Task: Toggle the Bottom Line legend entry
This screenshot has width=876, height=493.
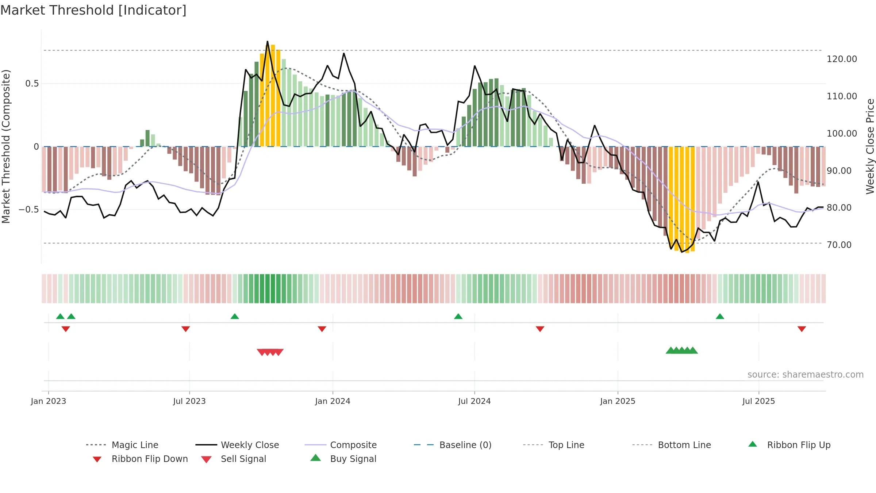Action: (x=672, y=445)
